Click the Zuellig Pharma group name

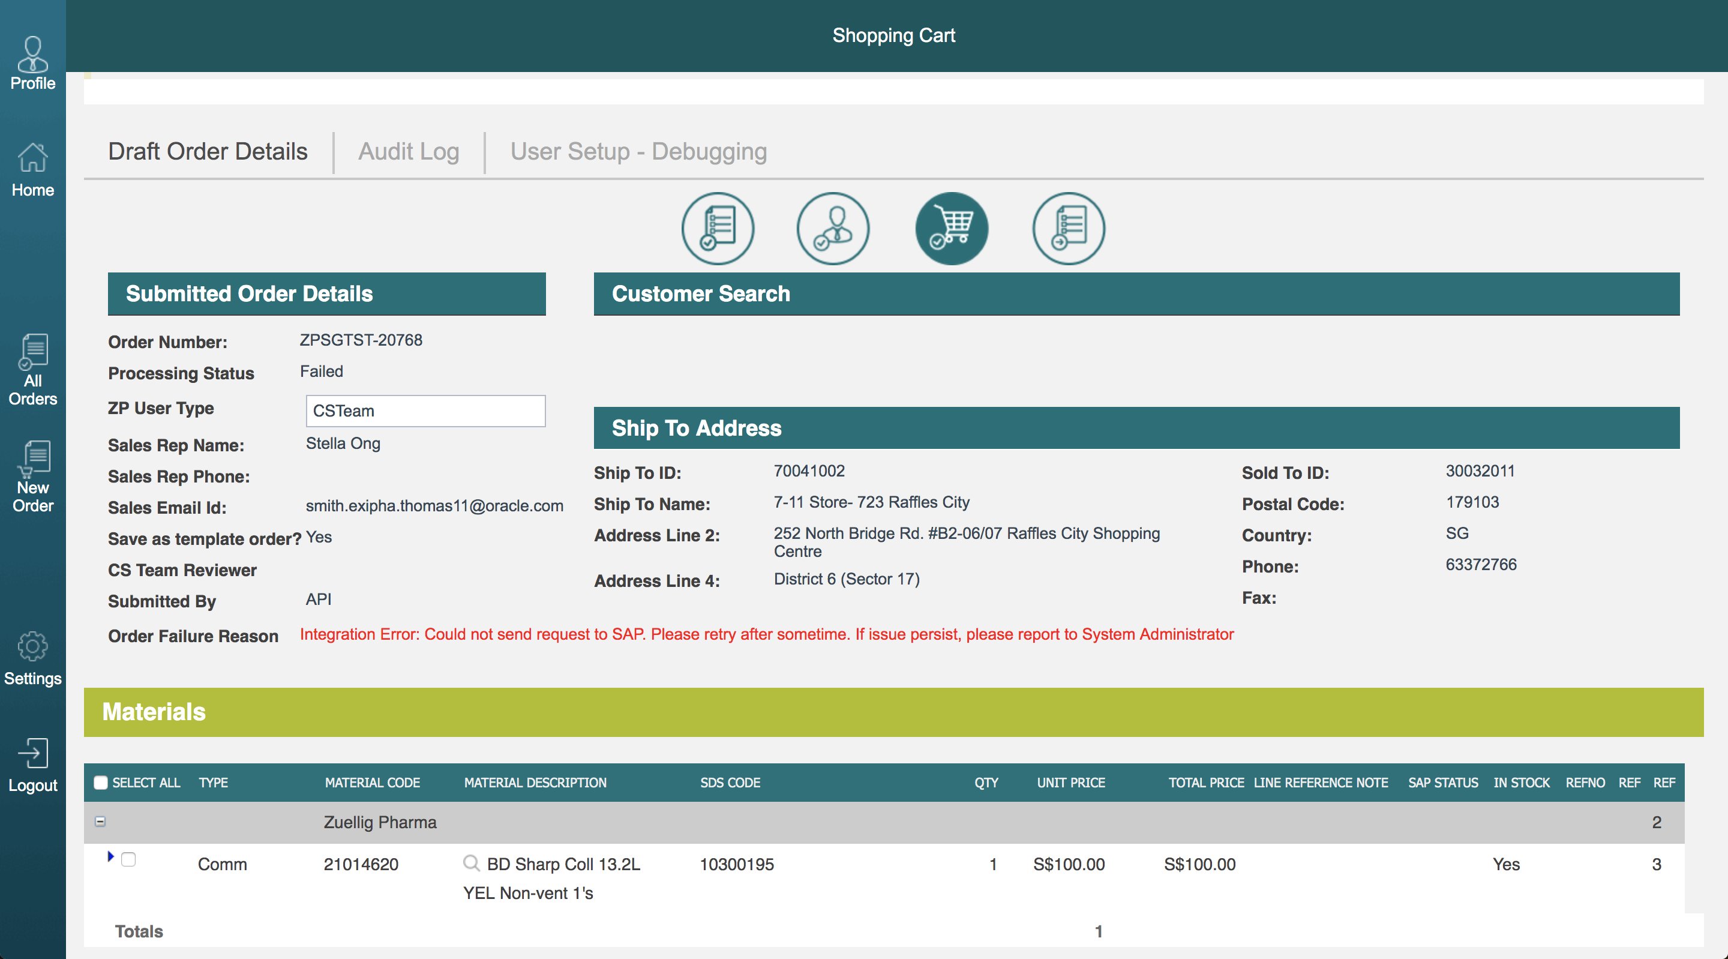380,822
